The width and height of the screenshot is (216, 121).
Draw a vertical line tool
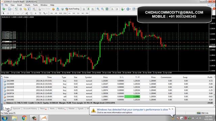(13, 13)
